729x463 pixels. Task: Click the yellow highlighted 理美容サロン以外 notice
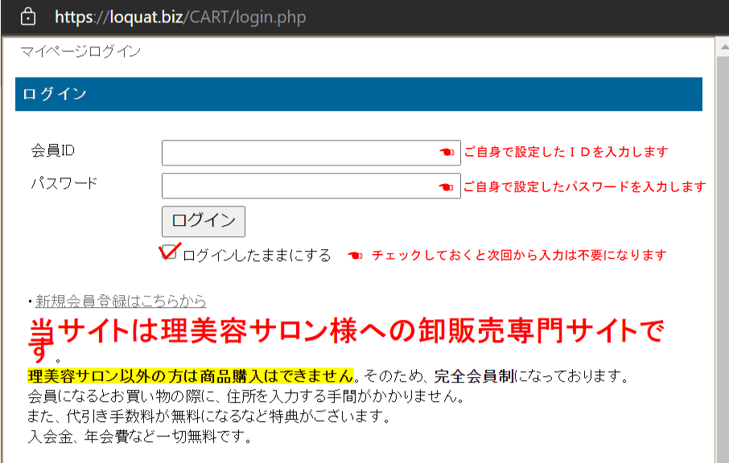pos(191,375)
